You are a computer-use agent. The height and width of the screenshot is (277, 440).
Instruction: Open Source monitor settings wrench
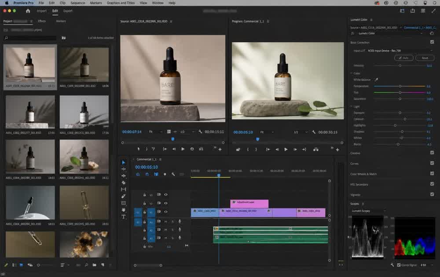click(x=200, y=131)
